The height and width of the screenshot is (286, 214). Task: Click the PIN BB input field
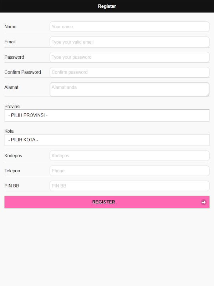pos(129,186)
